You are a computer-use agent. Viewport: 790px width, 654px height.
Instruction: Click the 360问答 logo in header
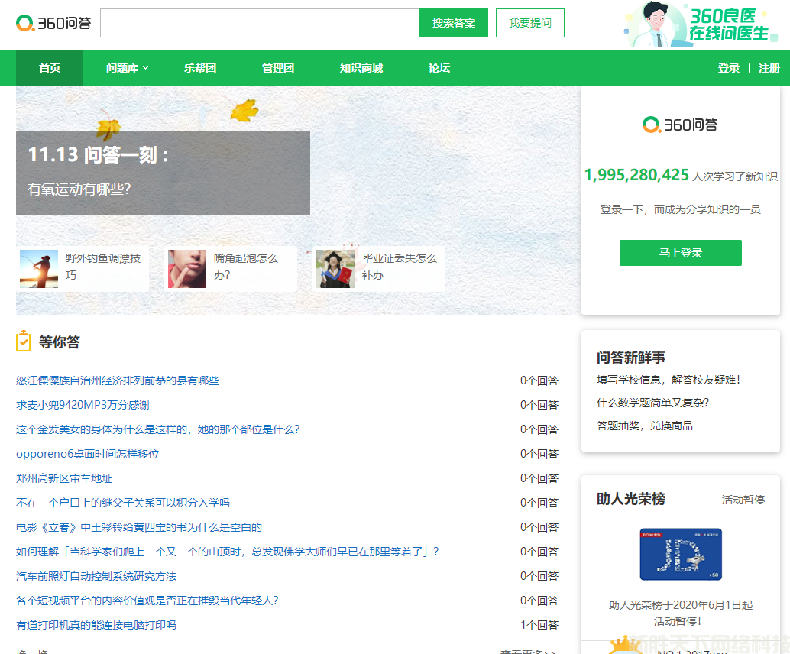pyautogui.click(x=53, y=23)
